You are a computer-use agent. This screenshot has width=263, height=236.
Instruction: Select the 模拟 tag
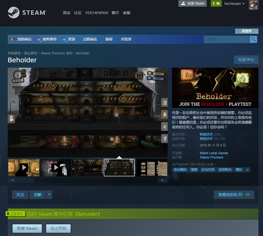click(x=239, y=170)
